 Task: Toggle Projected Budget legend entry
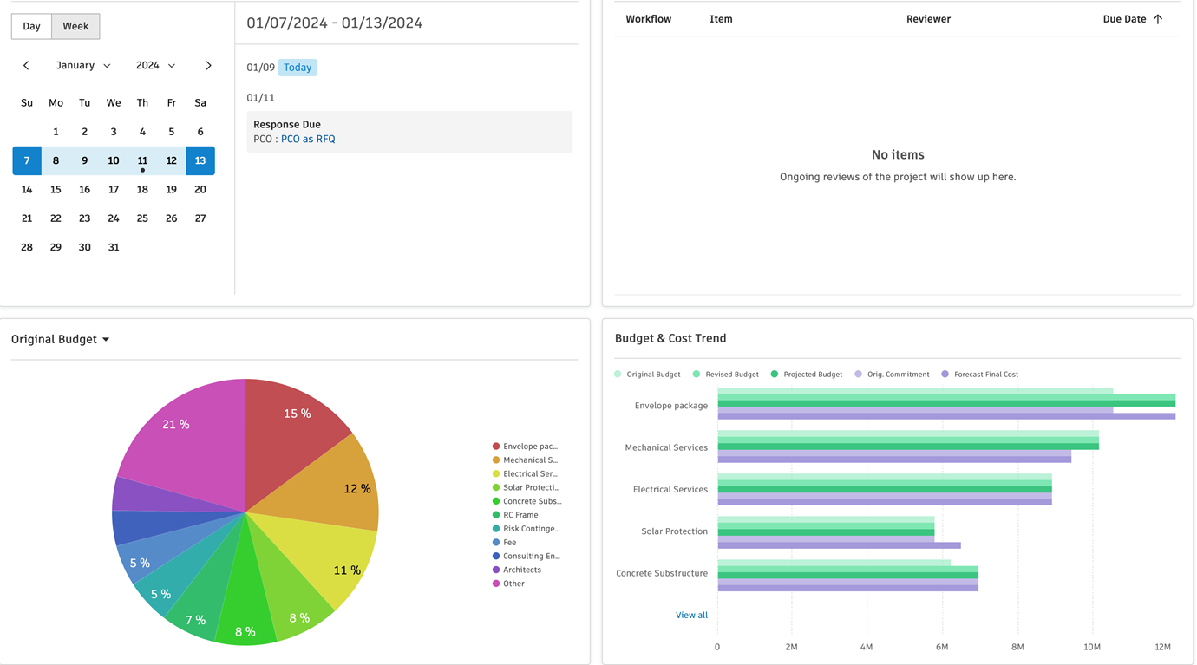click(807, 375)
